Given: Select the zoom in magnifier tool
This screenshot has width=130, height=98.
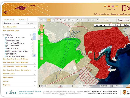Looking at the screenshot, I should (41, 20).
